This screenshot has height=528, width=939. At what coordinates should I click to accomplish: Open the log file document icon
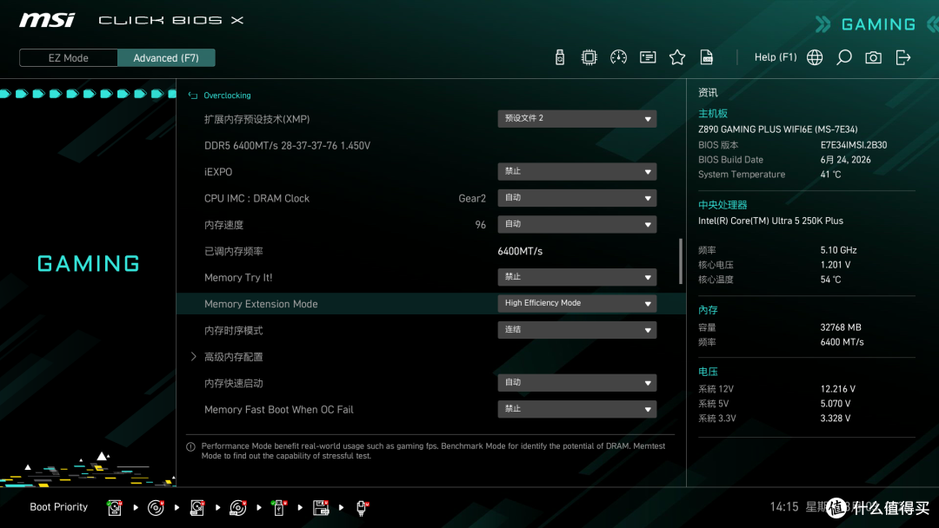(x=707, y=57)
